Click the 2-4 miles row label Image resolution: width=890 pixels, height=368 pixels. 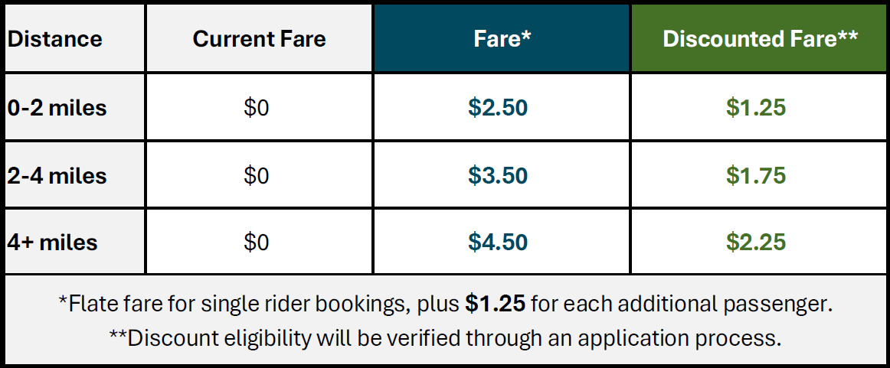pos(57,176)
